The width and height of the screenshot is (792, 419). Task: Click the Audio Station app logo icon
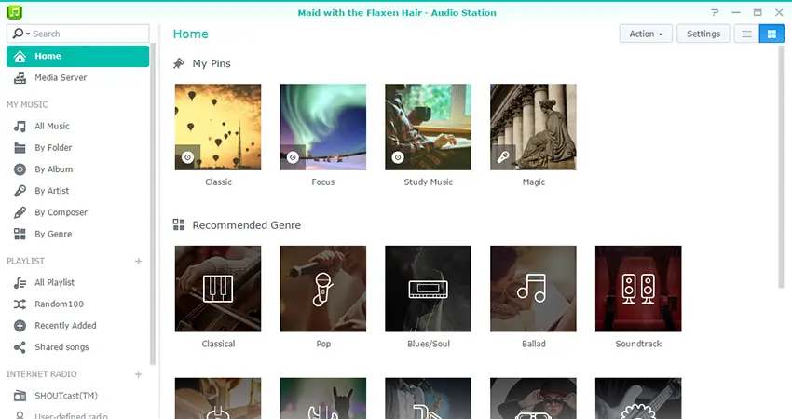tap(15, 12)
